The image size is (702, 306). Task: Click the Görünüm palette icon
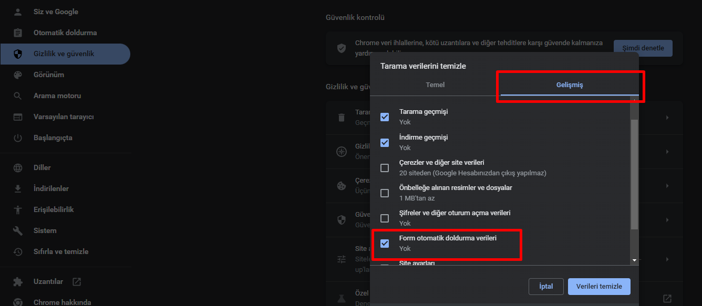pyautogui.click(x=17, y=75)
